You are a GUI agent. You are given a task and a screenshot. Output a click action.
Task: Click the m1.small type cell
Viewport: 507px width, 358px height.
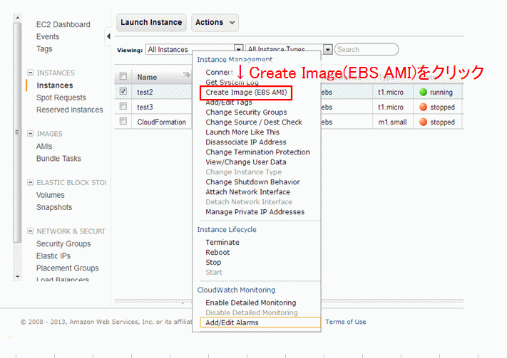click(392, 122)
